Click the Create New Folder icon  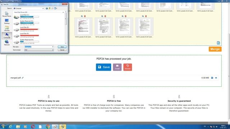(52, 9)
